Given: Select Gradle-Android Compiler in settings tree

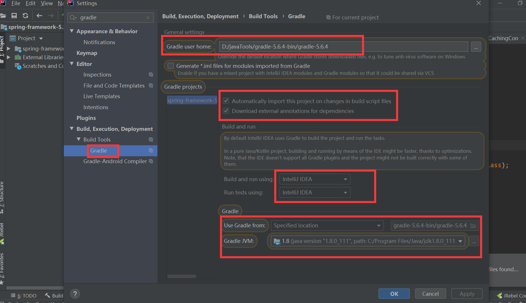Looking at the screenshot, I should coord(115,161).
